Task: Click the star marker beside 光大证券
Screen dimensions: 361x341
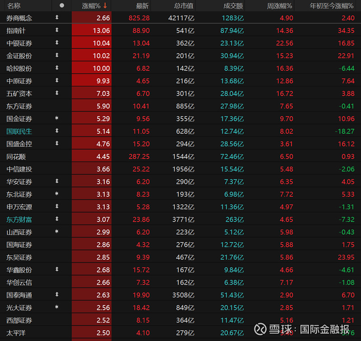Action: point(57,307)
